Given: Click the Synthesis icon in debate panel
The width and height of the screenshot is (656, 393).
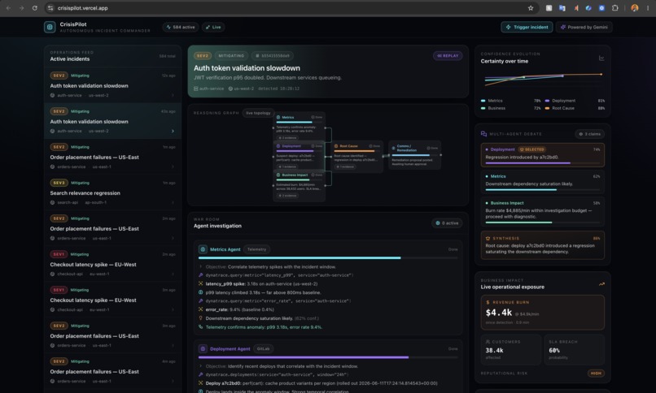Looking at the screenshot, I should click(488, 238).
